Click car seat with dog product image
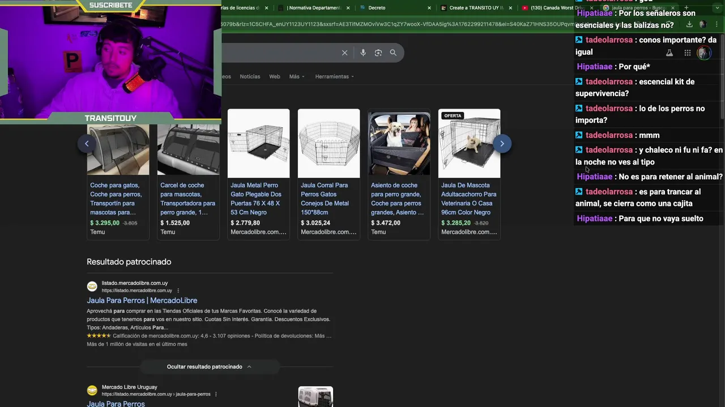Viewport: 725px width, 407px height. [x=399, y=144]
